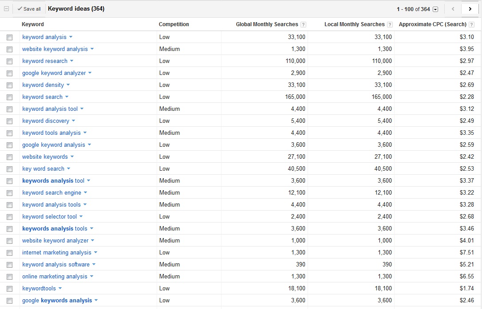Tick the checkbox for keyword analysis

10,38
